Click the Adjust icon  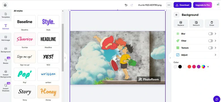pos(178,55)
